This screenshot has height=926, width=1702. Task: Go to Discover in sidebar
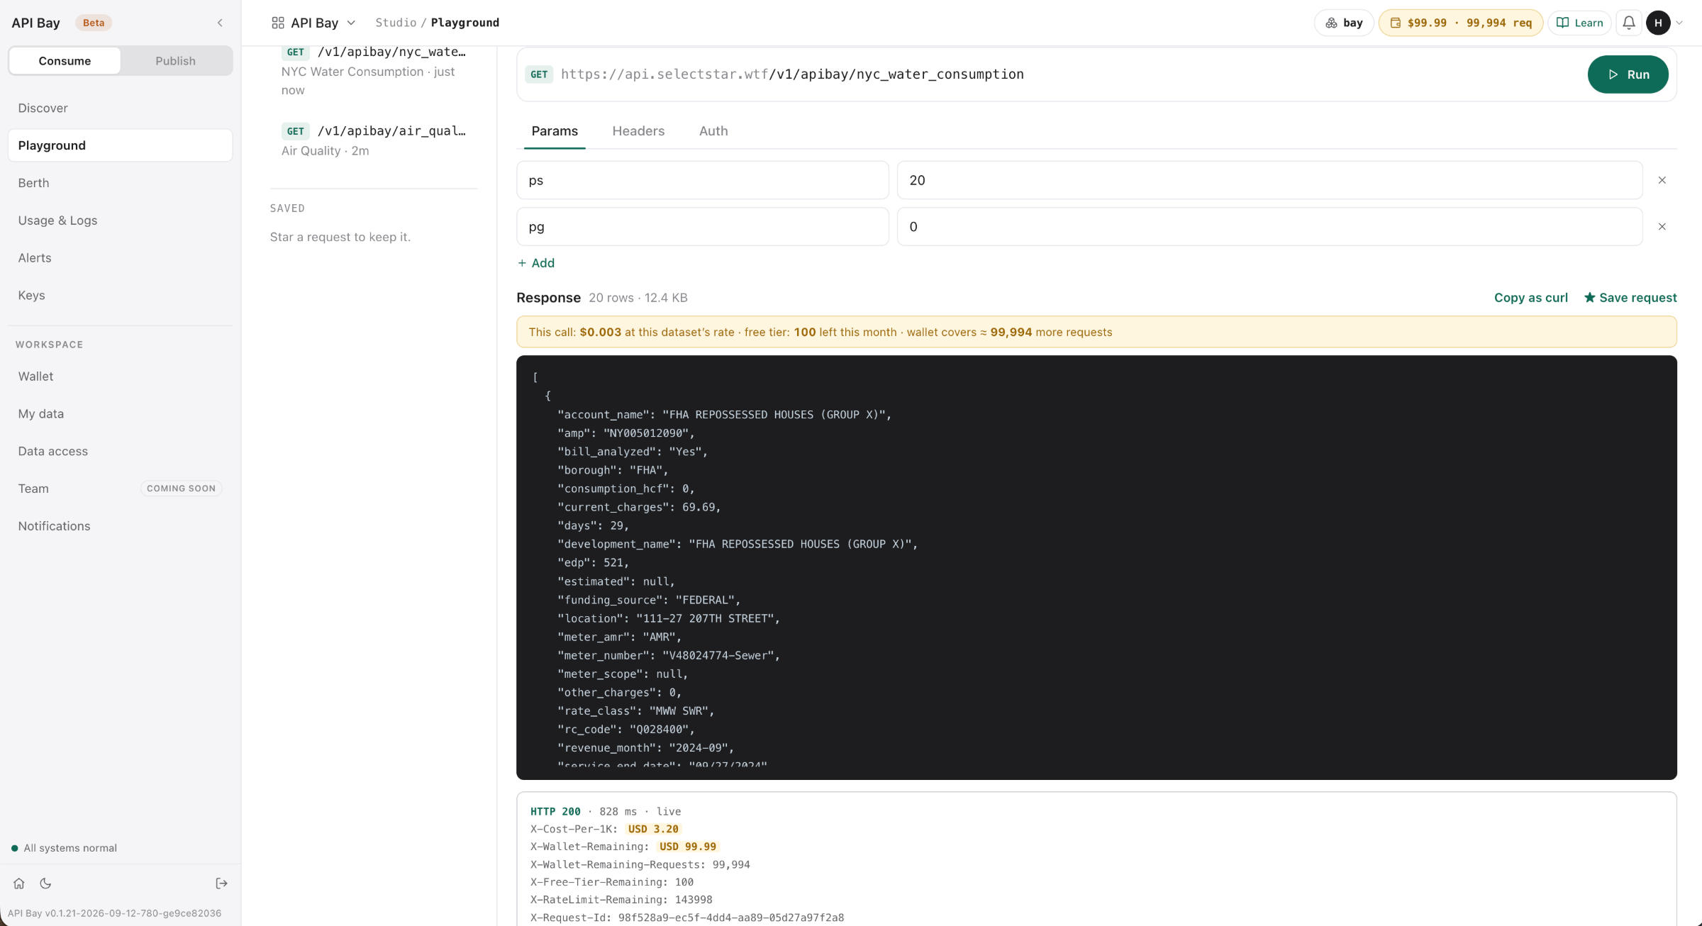click(x=120, y=108)
